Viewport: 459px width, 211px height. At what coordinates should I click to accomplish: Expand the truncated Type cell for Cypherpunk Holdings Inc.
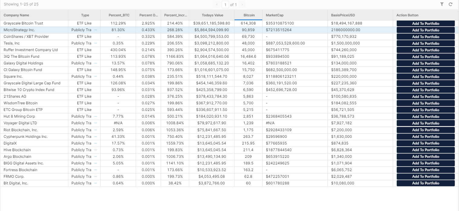95,137
